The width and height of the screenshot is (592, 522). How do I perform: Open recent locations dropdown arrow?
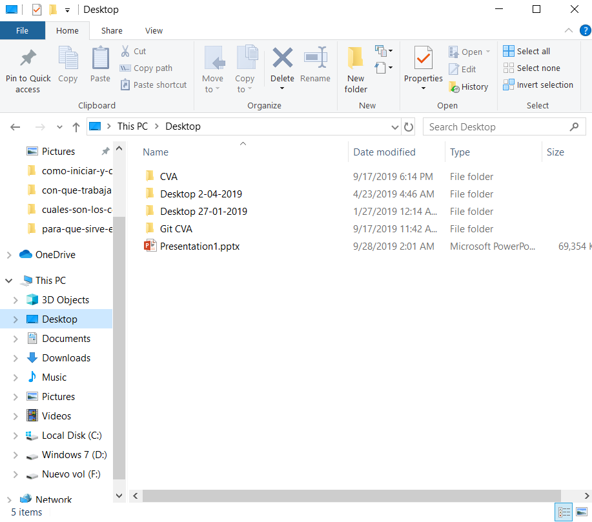(59, 127)
